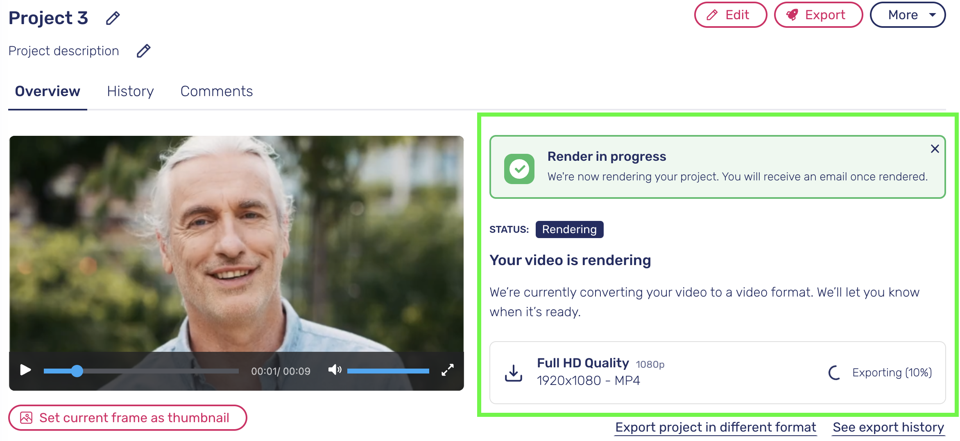Adjust the volume slider bar

[x=388, y=371]
